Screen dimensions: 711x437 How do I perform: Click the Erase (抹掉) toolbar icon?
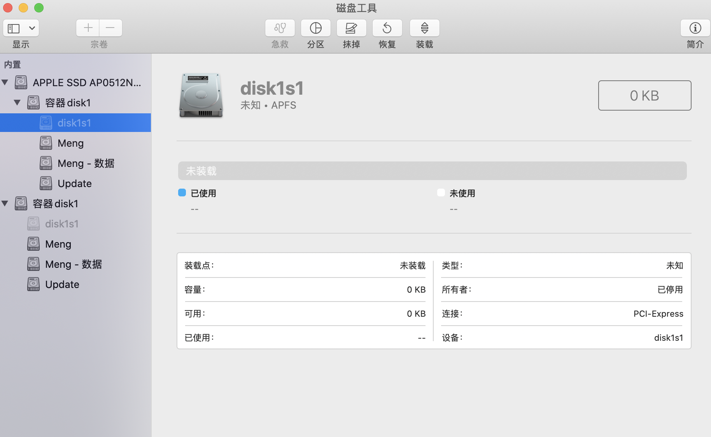coord(351,28)
